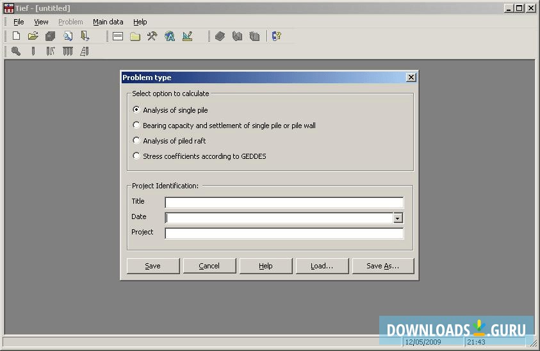Open the File menu
540x351 pixels.
click(x=19, y=22)
